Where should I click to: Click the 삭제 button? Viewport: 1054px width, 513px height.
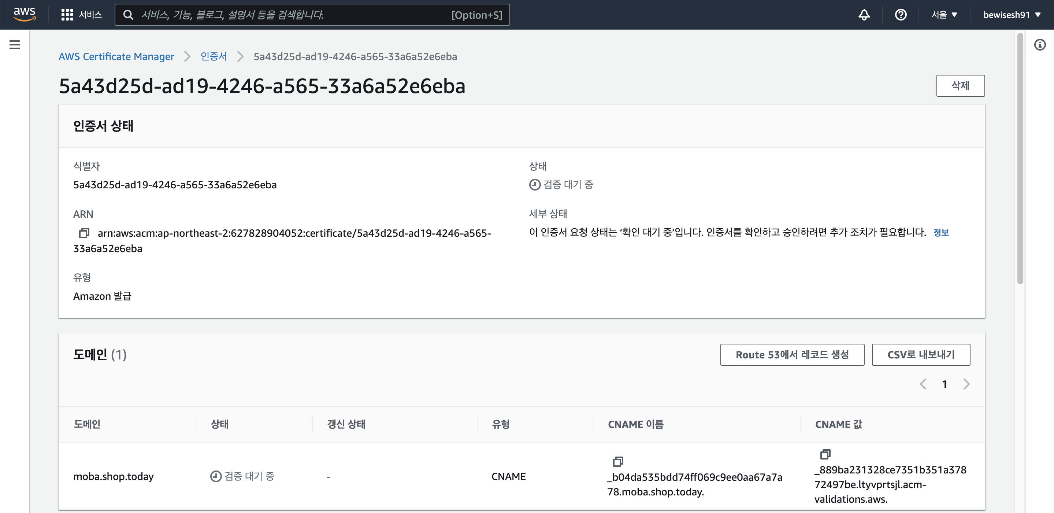click(x=960, y=86)
